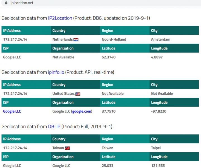Click IP address 172.217.24.14 in IP2Location table
The image size is (201, 168).
(x=15, y=39)
